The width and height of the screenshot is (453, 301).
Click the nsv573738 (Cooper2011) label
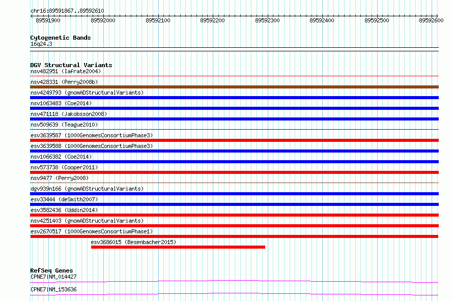coord(64,167)
